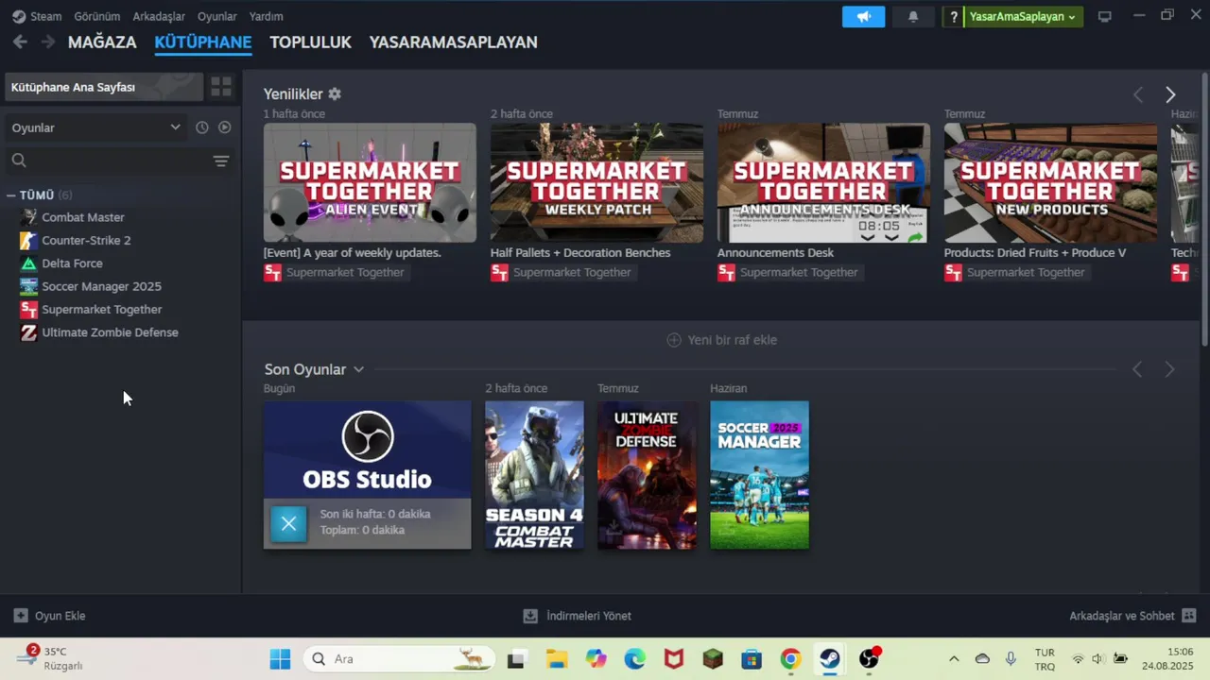Viewport: 1210px width, 680px height.
Task: Click the Soccer Manager 2025 list icon
Action: pyautogui.click(x=29, y=286)
